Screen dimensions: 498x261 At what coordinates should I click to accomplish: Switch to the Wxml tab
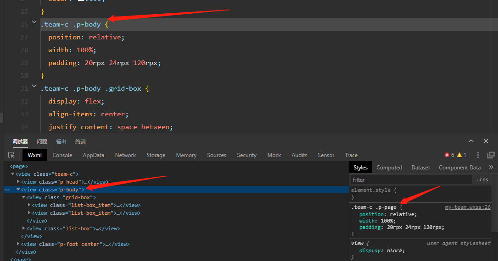34,155
